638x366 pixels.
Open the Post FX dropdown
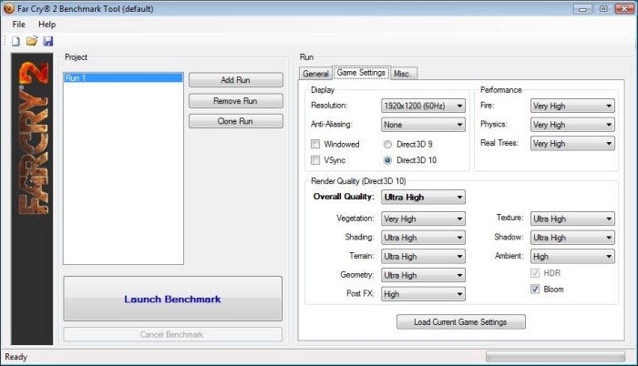[x=423, y=294]
